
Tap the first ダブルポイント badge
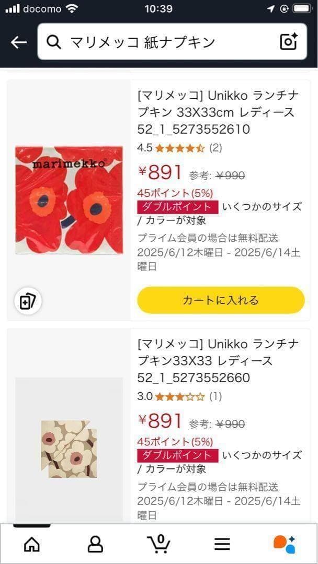coord(177,207)
